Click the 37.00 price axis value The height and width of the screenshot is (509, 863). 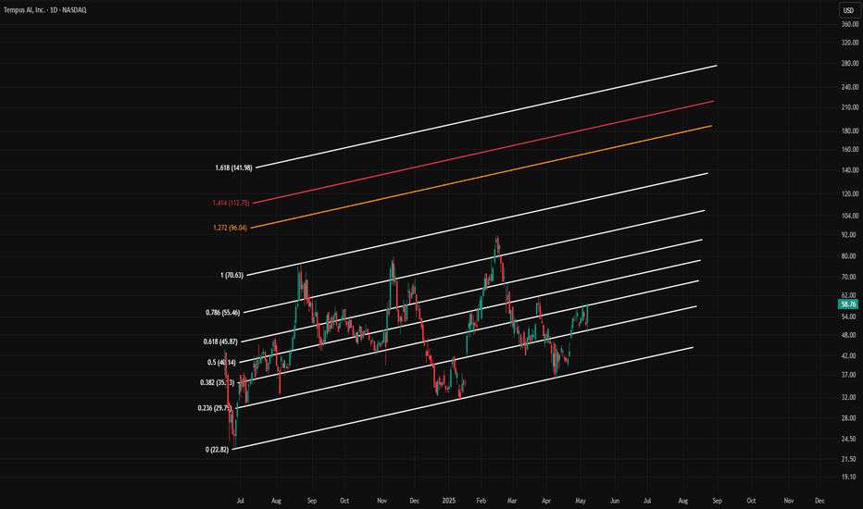tap(849, 375)
